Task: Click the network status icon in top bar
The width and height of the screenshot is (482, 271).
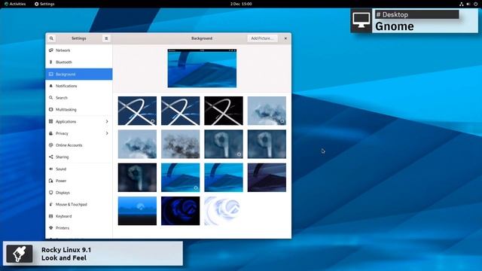Action: coord(462,4)
